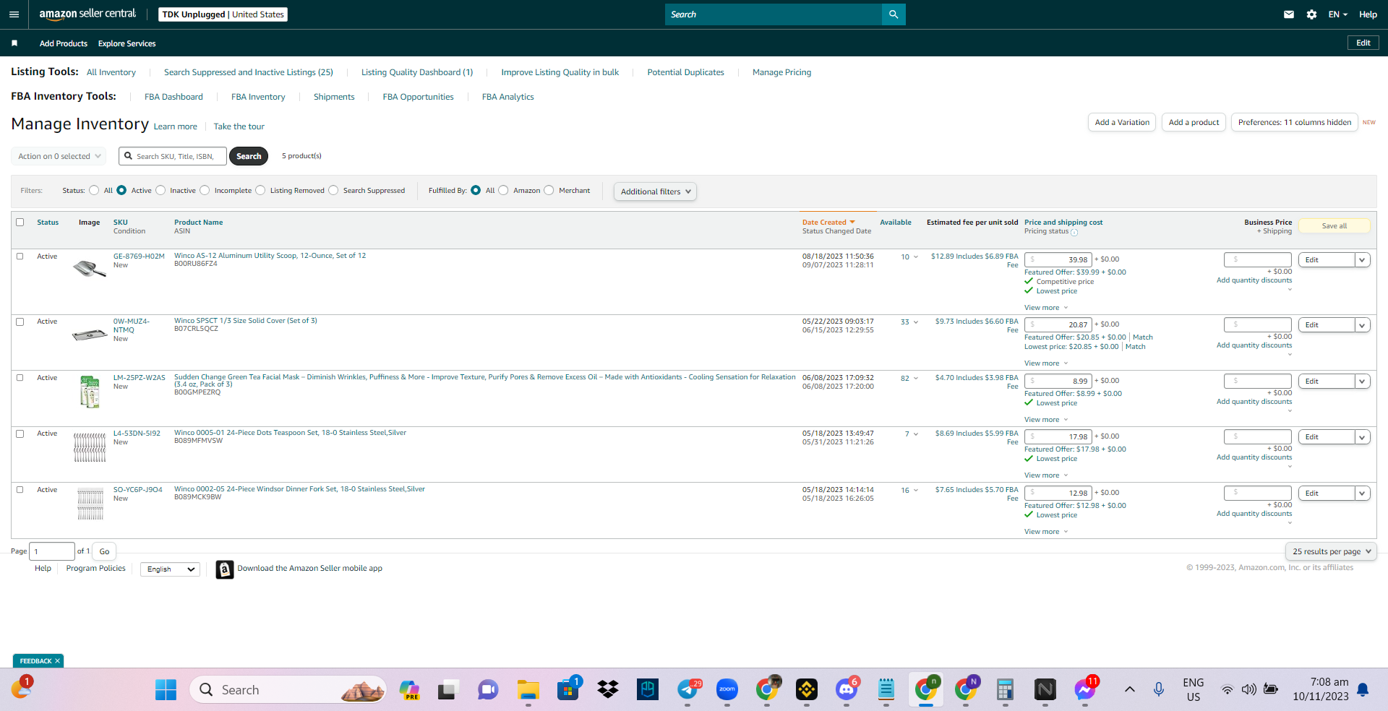1388x711 pixels.
Task: Select the All status radio button
Action: (94, 191)
